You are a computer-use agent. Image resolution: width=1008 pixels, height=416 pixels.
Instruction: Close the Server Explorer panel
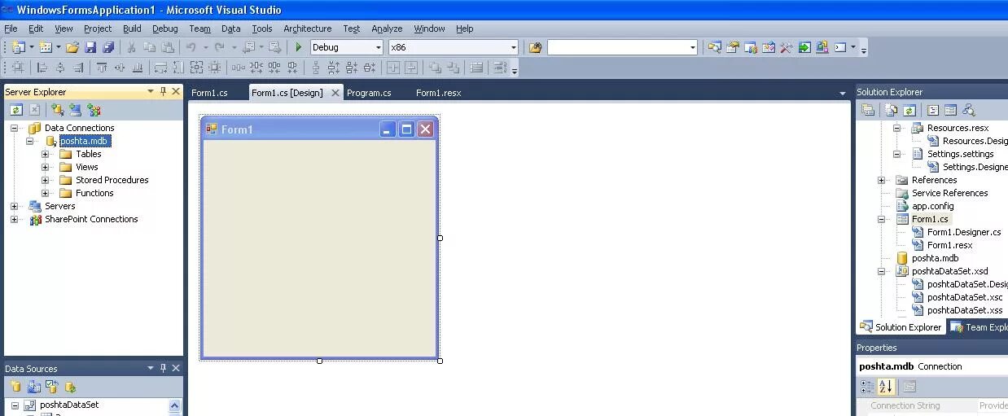tap(176, 92)
